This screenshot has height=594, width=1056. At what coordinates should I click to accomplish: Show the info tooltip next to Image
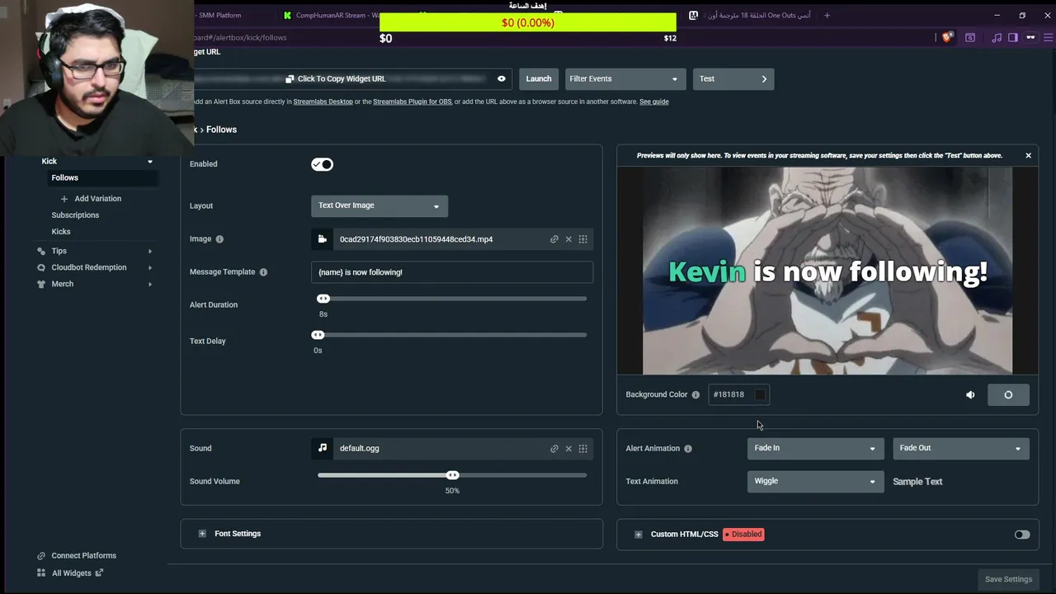(219, 239)
